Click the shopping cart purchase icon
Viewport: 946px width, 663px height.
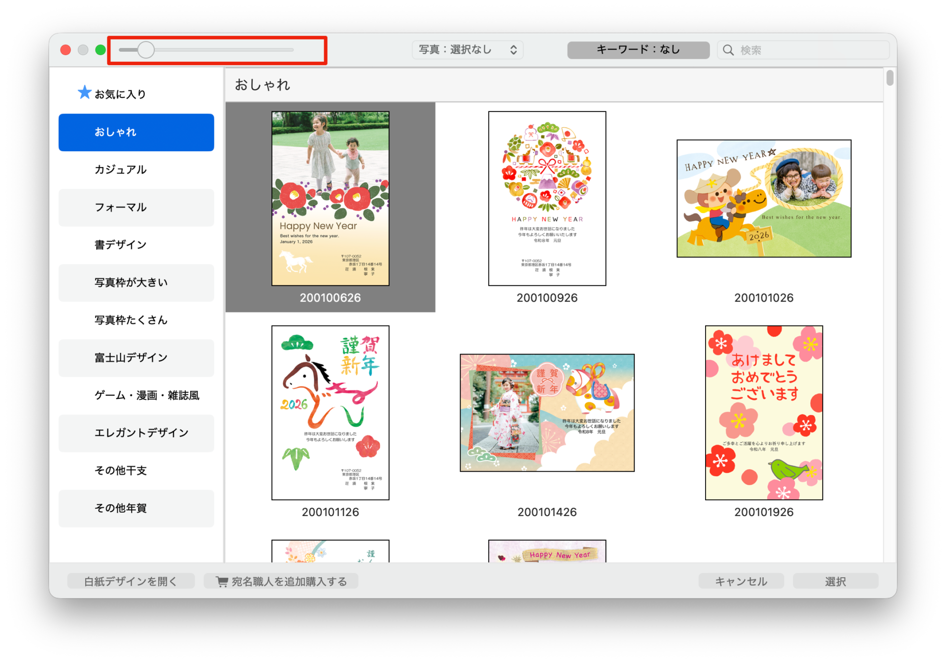click(x=222, y=582)
